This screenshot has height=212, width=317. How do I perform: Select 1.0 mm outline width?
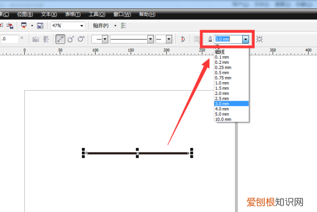pyautogui.click(x=231, y=83)
